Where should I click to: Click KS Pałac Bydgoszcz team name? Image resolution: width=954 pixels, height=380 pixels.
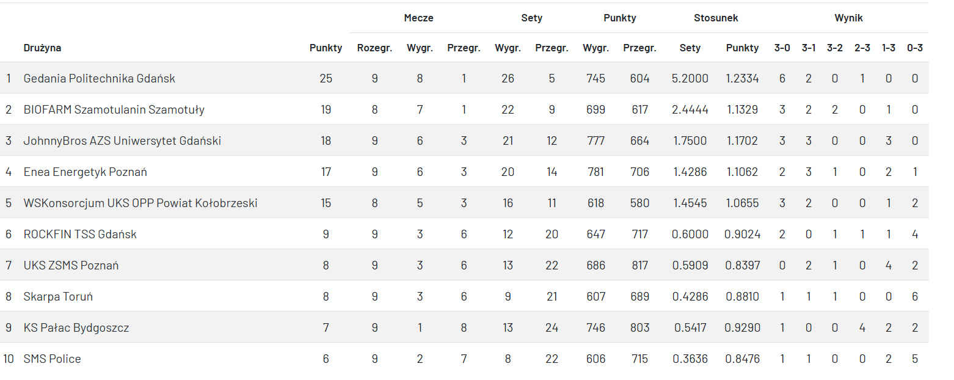click(76, 327)
